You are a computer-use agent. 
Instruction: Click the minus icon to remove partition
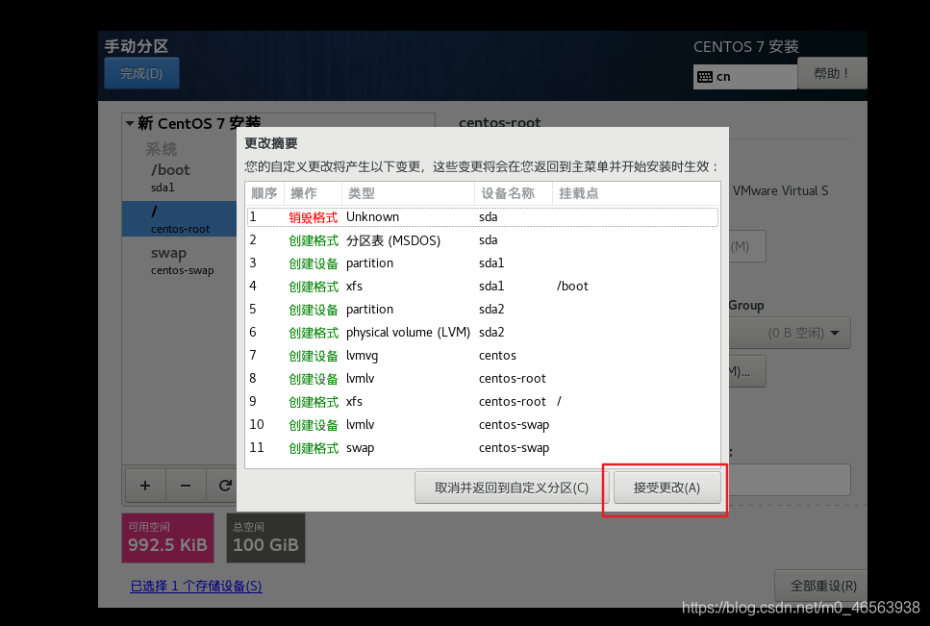click(185, 485)
